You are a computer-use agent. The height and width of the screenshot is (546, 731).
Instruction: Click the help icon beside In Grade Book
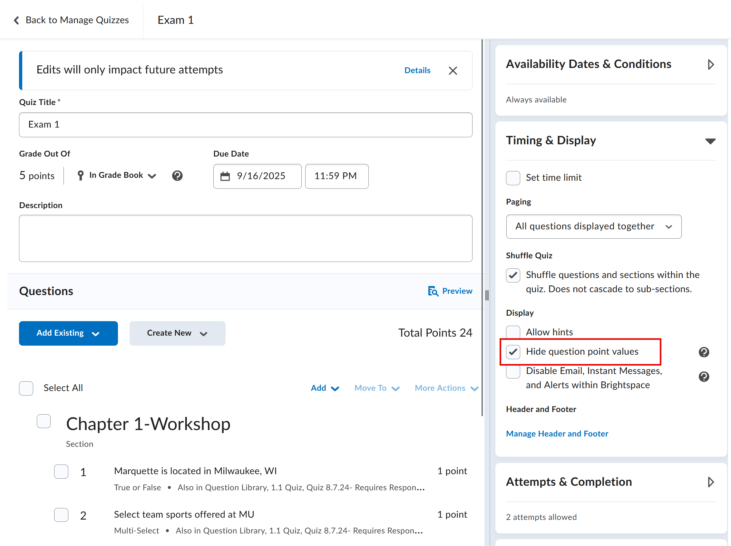pos(177,175)
